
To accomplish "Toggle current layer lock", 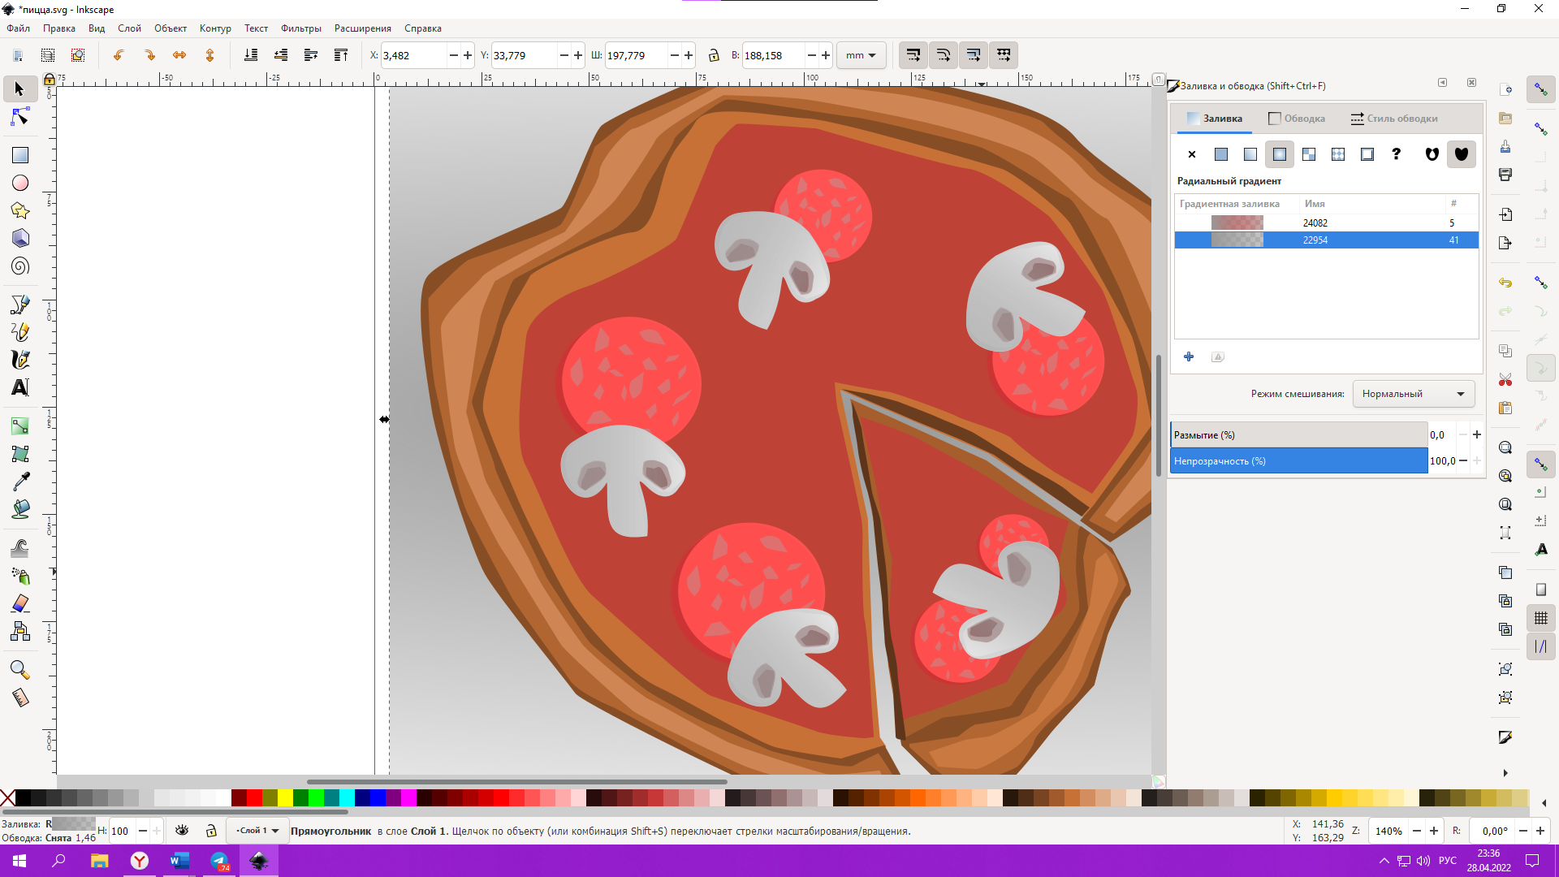I will click(x=211, y=830).
